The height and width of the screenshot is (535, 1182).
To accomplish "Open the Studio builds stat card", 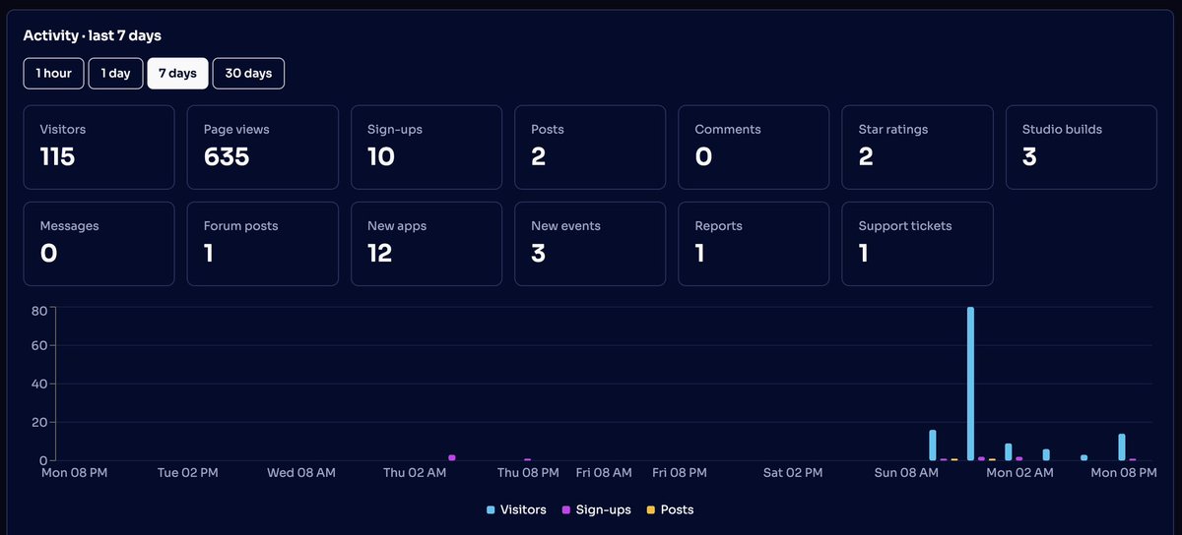I will click(1081, 147).
